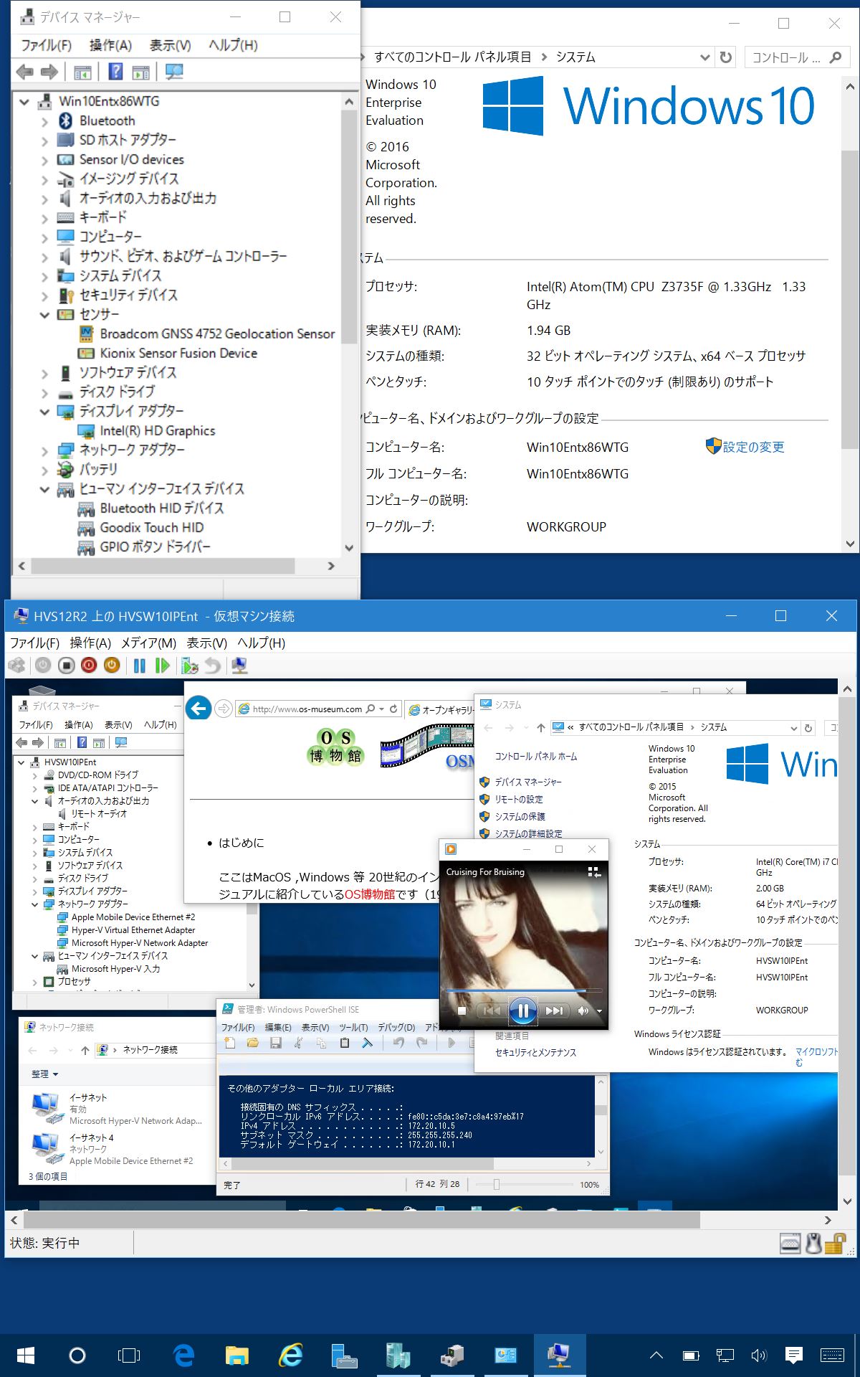860x1377 pixels.
Task: Select Hyper-V Virtual Ethernet Adapter in VM
Action: (x=133, y=929)
